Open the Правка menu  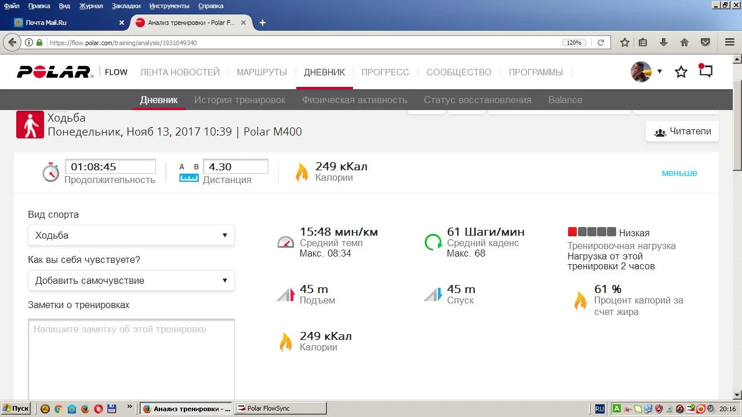39,6
